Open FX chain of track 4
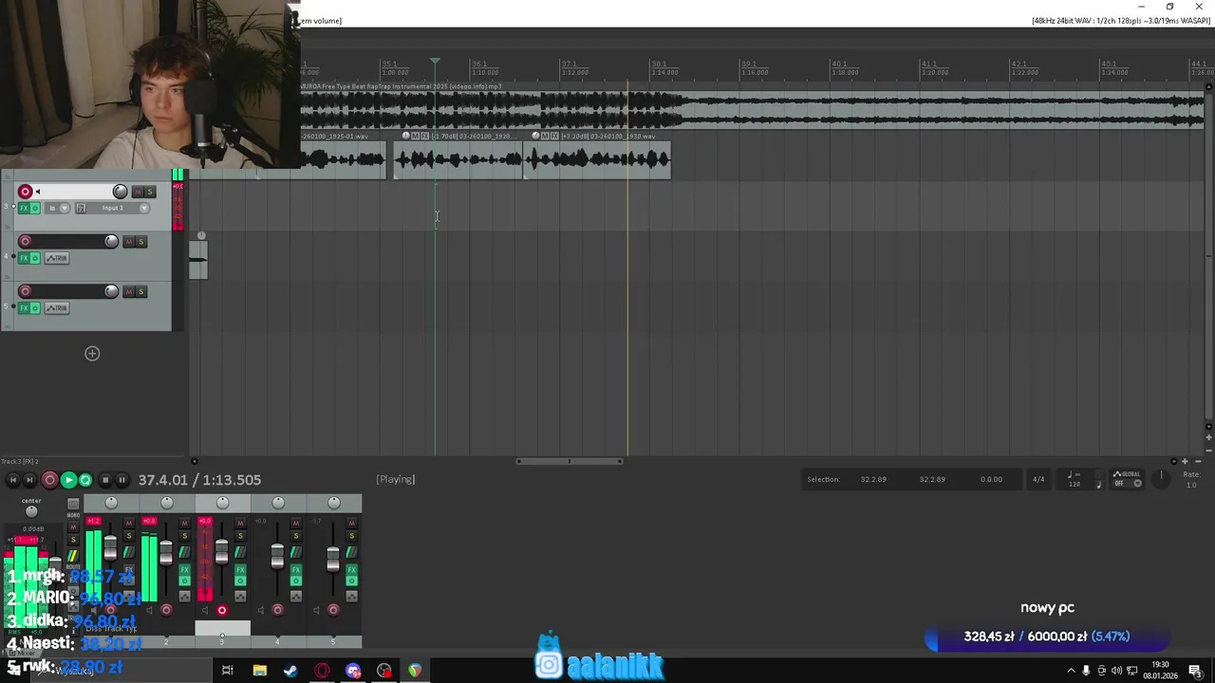1215x683 pixels. click(24, 258)
